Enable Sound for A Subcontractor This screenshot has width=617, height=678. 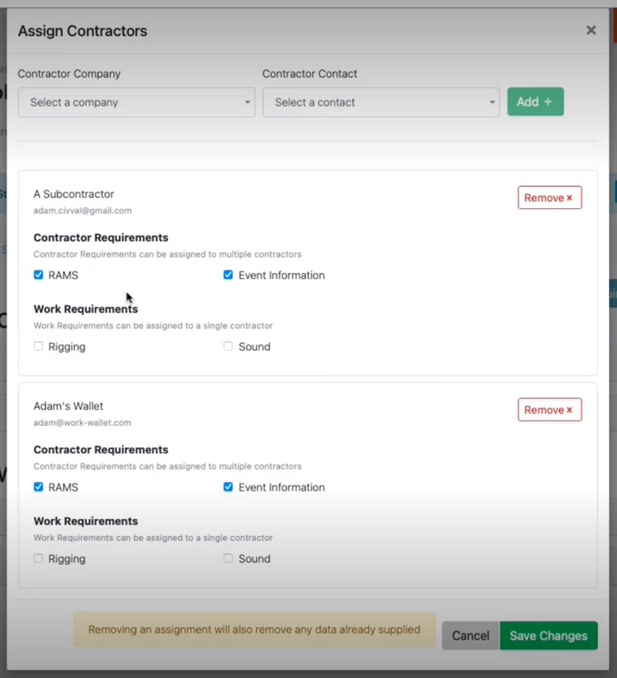click(x=228, y=346)
